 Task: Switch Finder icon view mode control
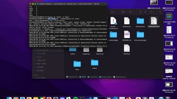point(113,12)
